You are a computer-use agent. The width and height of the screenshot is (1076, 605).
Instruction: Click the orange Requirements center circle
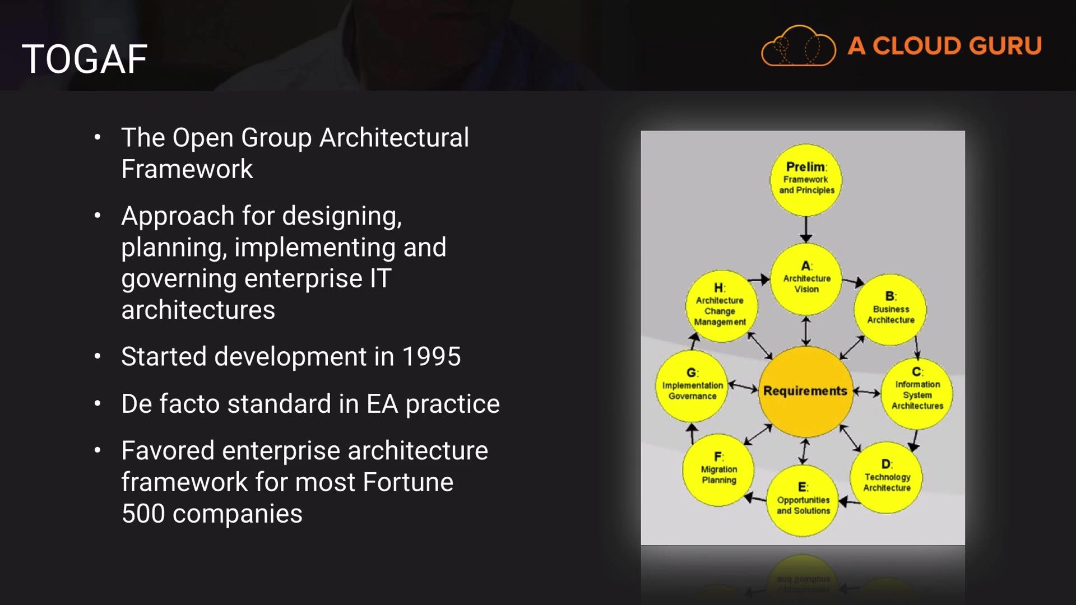805,391
